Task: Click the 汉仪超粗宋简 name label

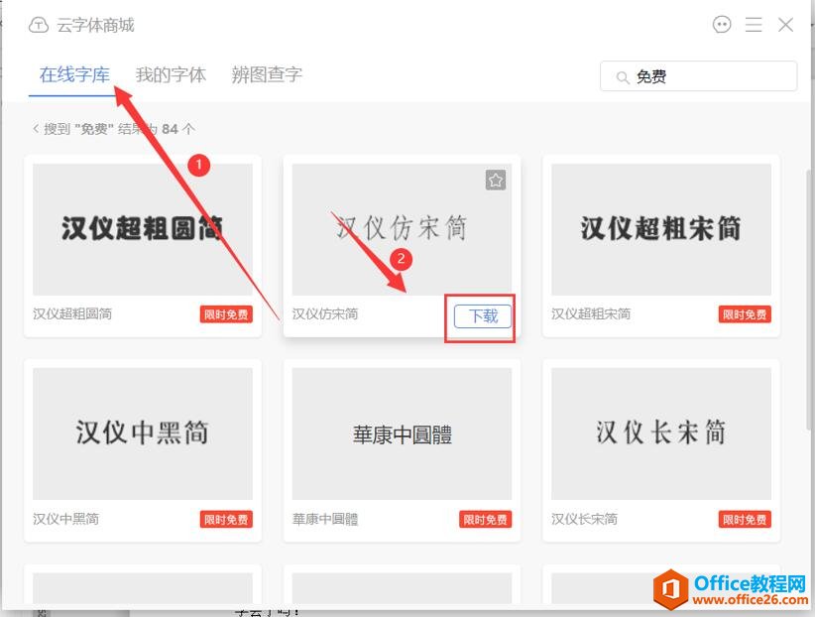Action: 591,313
